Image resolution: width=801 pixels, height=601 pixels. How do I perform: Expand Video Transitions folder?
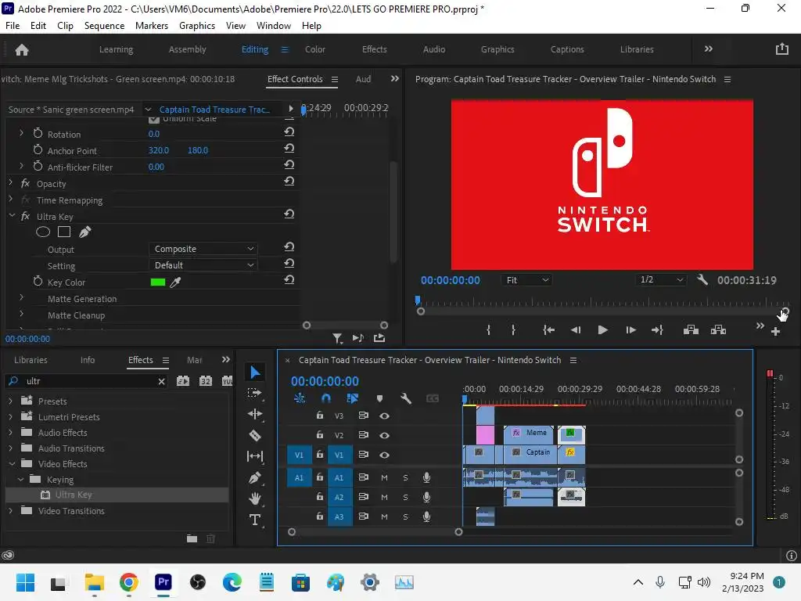point(11,510)
